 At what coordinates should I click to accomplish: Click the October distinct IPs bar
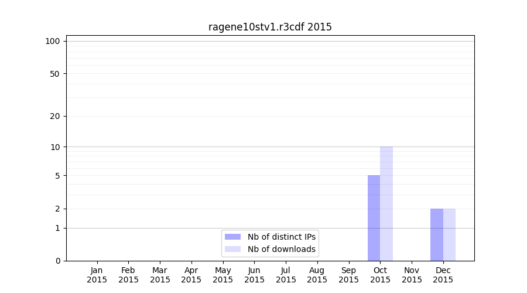pyautogui.click(x=374, y=218)
